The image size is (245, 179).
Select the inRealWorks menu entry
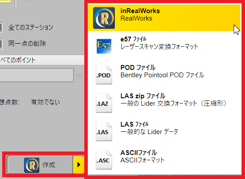tap(164, 18)
